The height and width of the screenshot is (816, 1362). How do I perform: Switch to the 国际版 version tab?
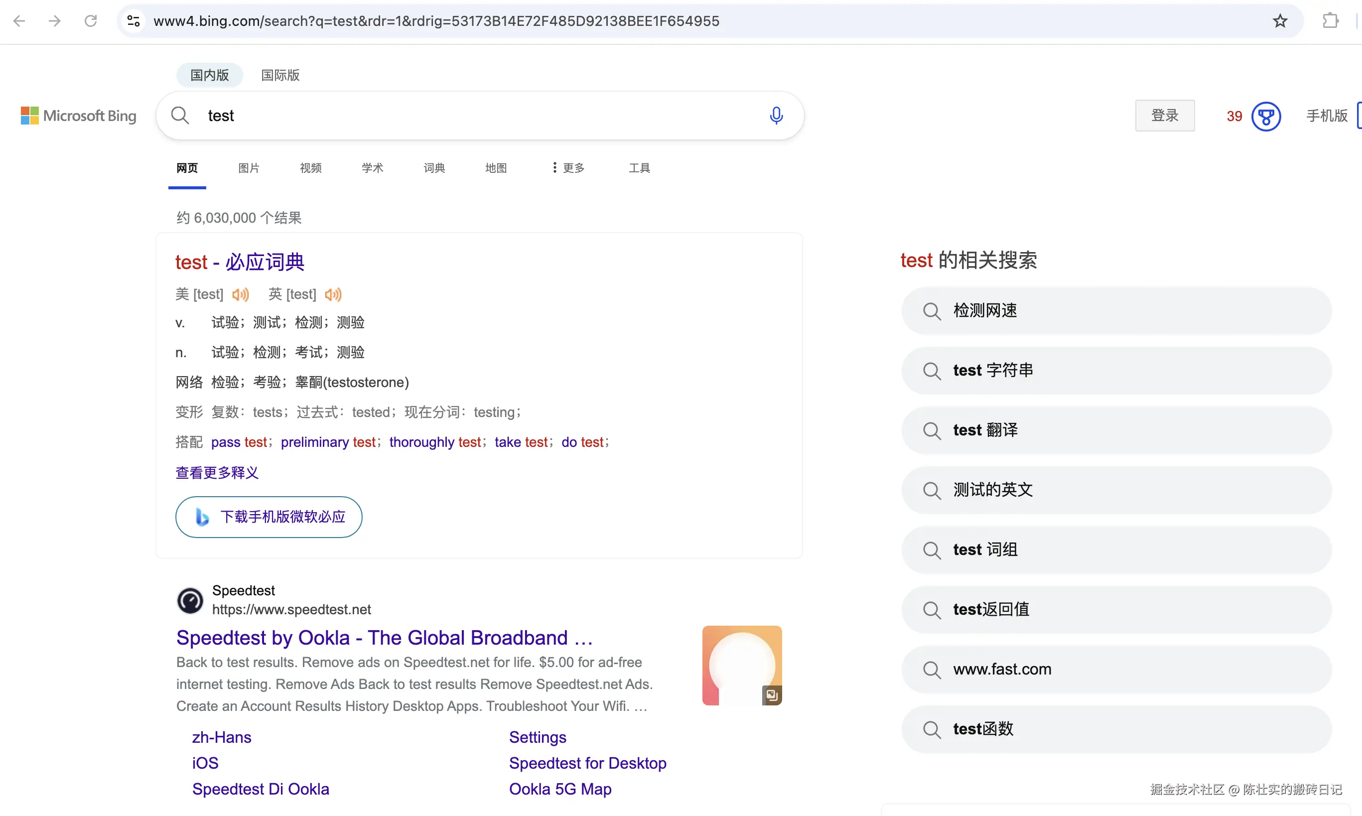click(x=279, y=75)
